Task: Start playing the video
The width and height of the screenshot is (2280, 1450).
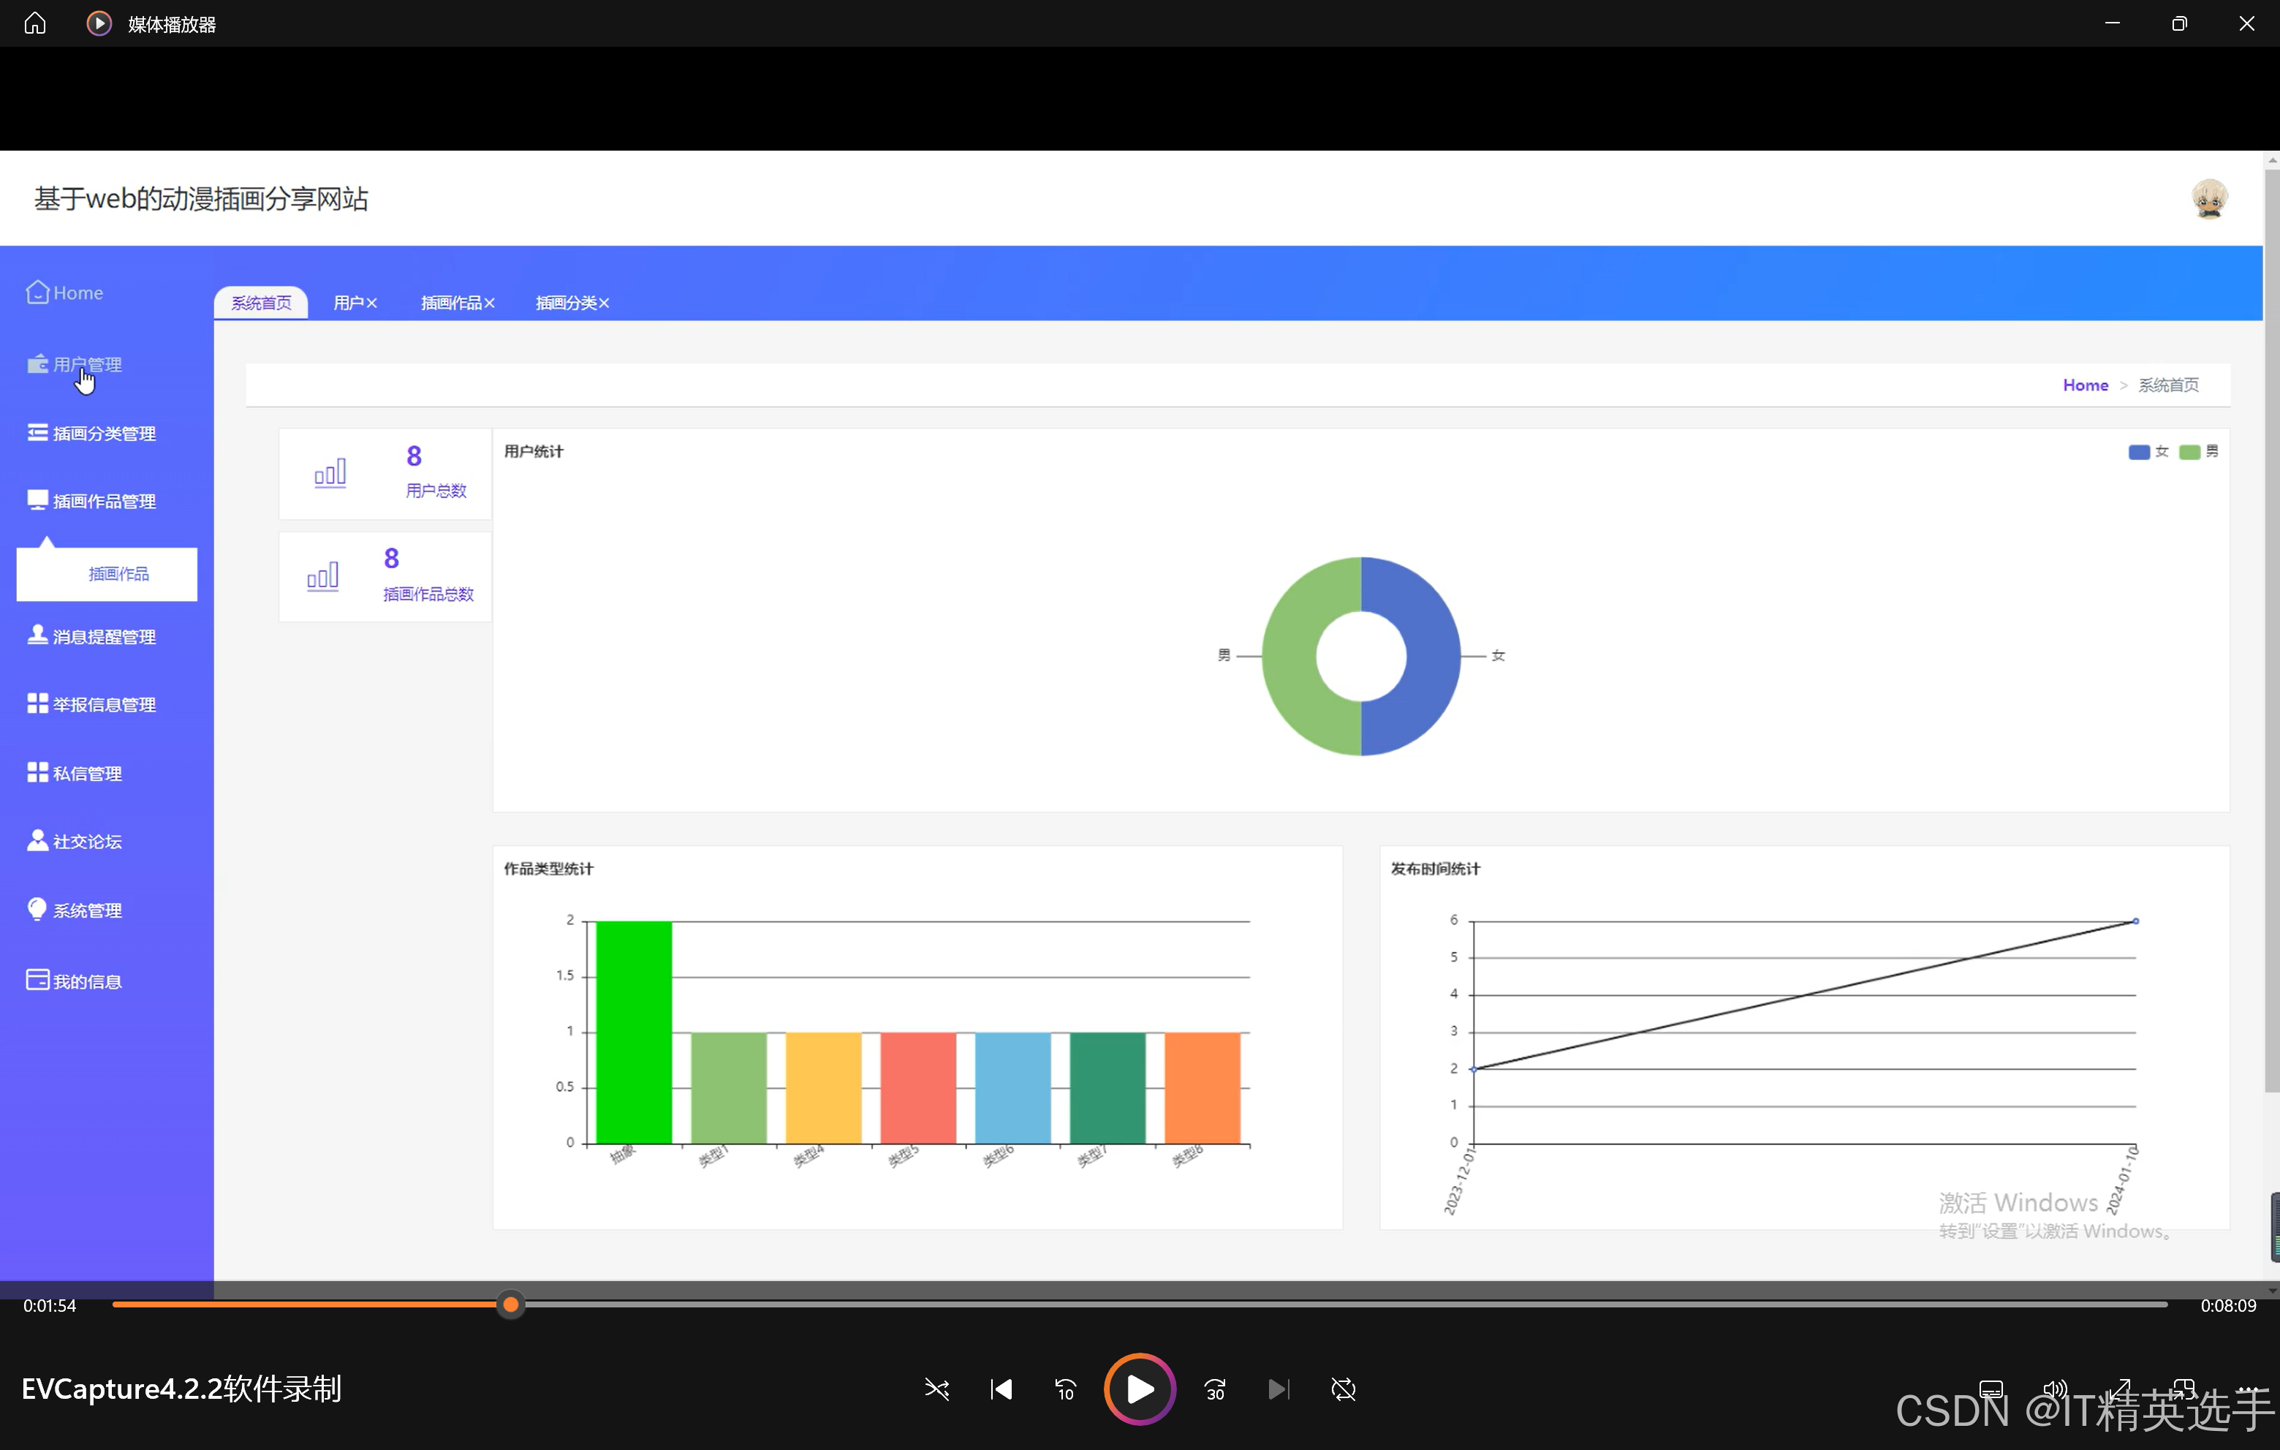Action: pyautogui.click(x=1140, y=1389)
